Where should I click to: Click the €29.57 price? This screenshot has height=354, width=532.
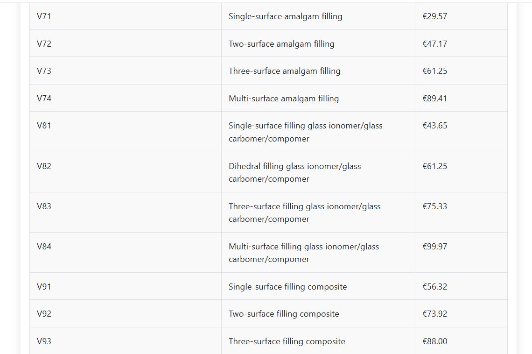tap(434, 16)
